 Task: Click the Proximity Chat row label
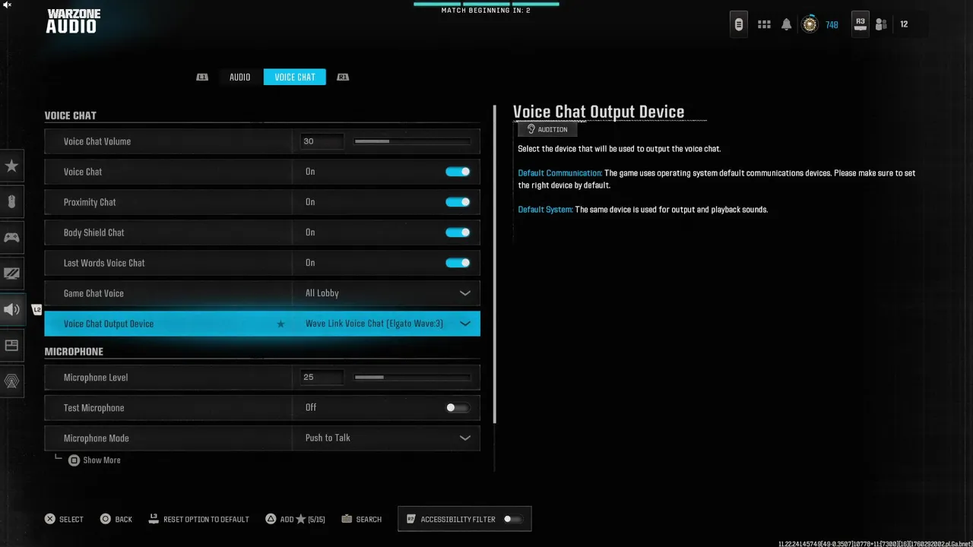click(90, 202)
